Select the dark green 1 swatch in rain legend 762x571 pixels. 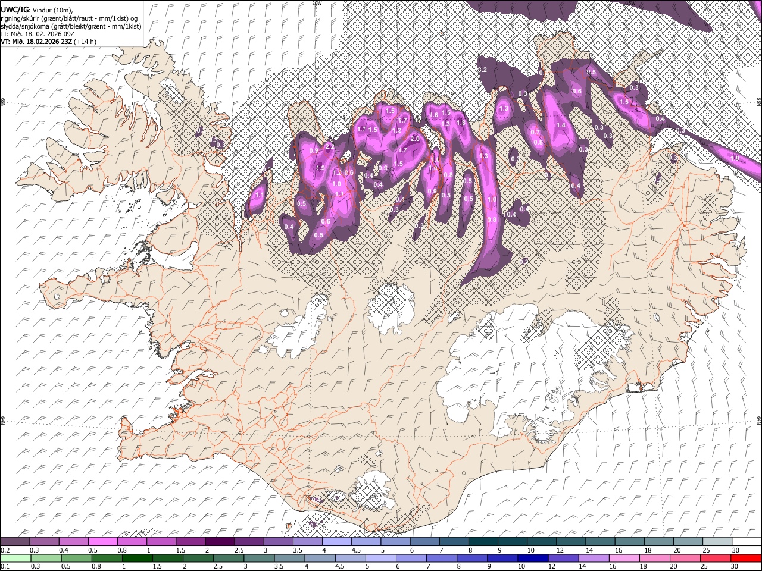coord(138,558)
